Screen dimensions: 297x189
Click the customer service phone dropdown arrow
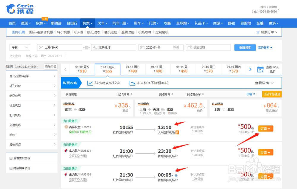coord(279,9)
